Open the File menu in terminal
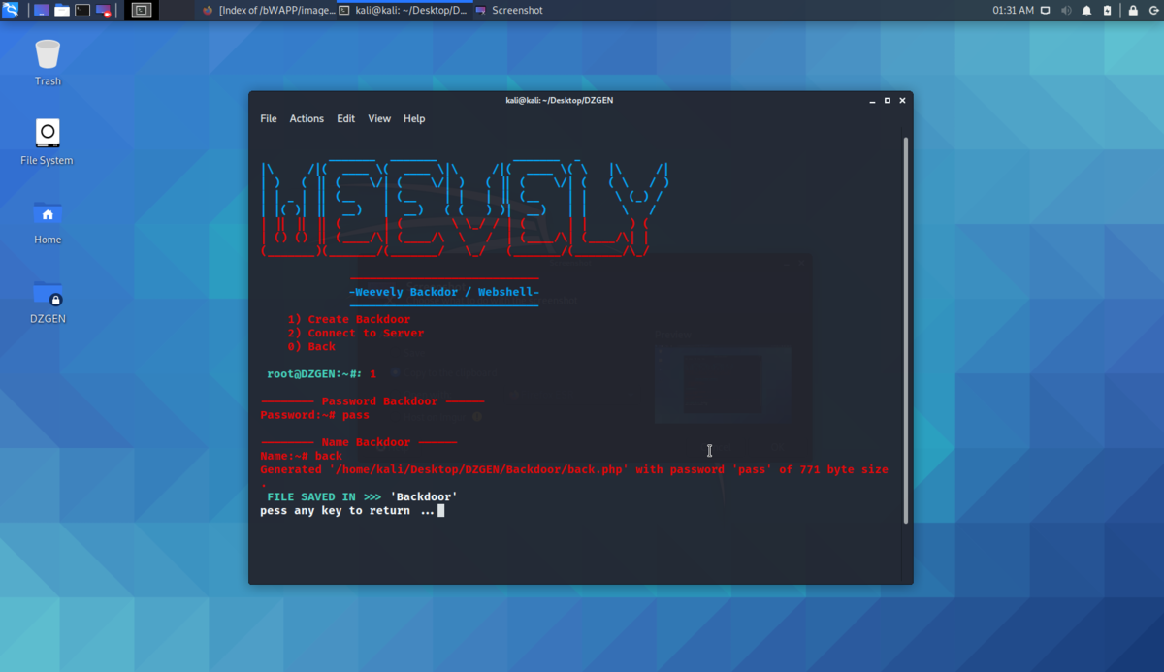Viewport: 1164px width, 672px height. (x=269, y=118)
